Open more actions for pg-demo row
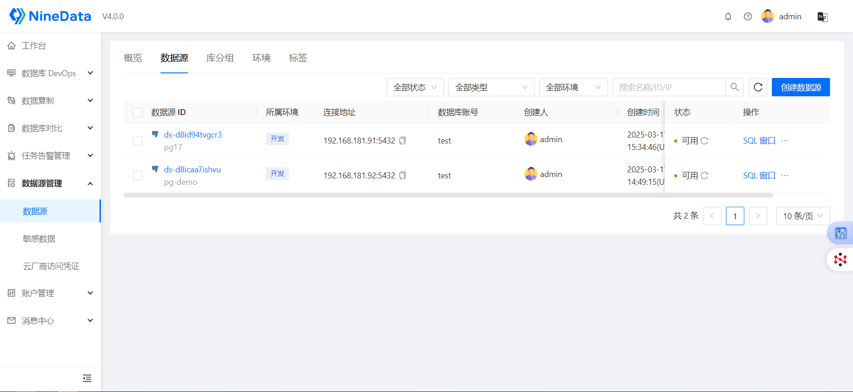853x392 pixels. 785,176
